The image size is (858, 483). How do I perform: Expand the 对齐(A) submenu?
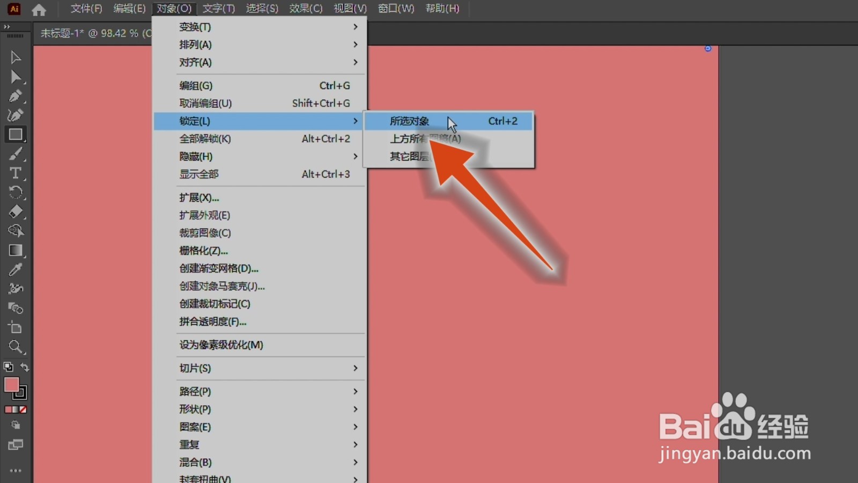[x=260, y=62]
